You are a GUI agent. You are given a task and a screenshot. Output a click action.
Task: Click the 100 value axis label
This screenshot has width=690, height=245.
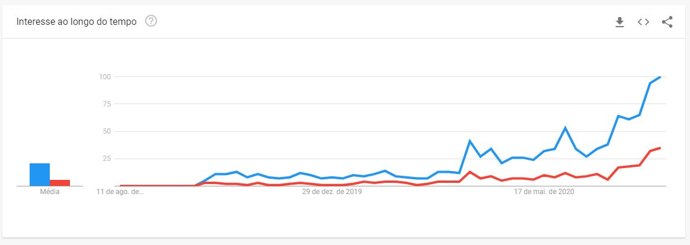(x=106, y=77)
